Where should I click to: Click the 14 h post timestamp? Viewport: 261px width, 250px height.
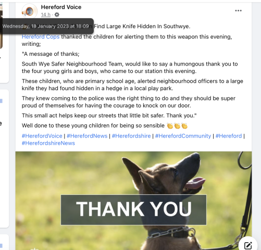pyautogui.click(x=46, y=15)
